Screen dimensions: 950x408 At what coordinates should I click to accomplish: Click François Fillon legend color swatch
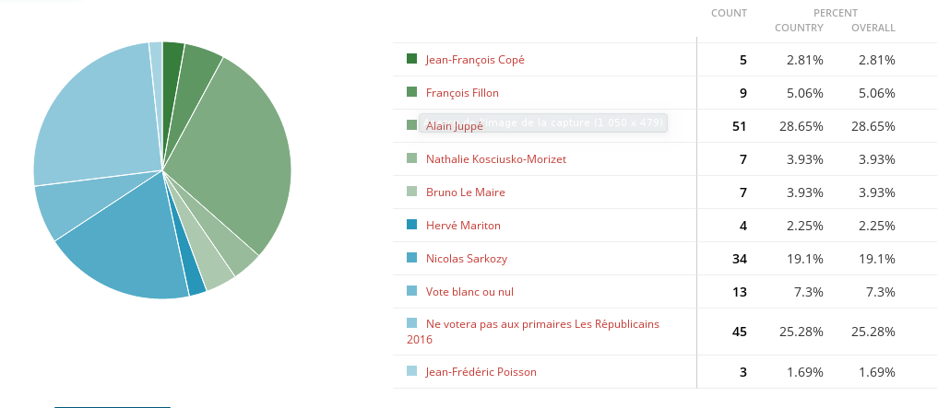411,92
